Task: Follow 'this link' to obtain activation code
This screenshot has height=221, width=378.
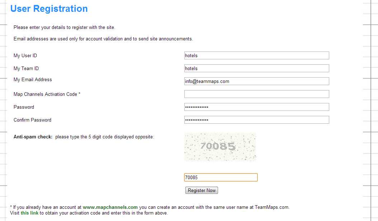Action: point(29,213)
